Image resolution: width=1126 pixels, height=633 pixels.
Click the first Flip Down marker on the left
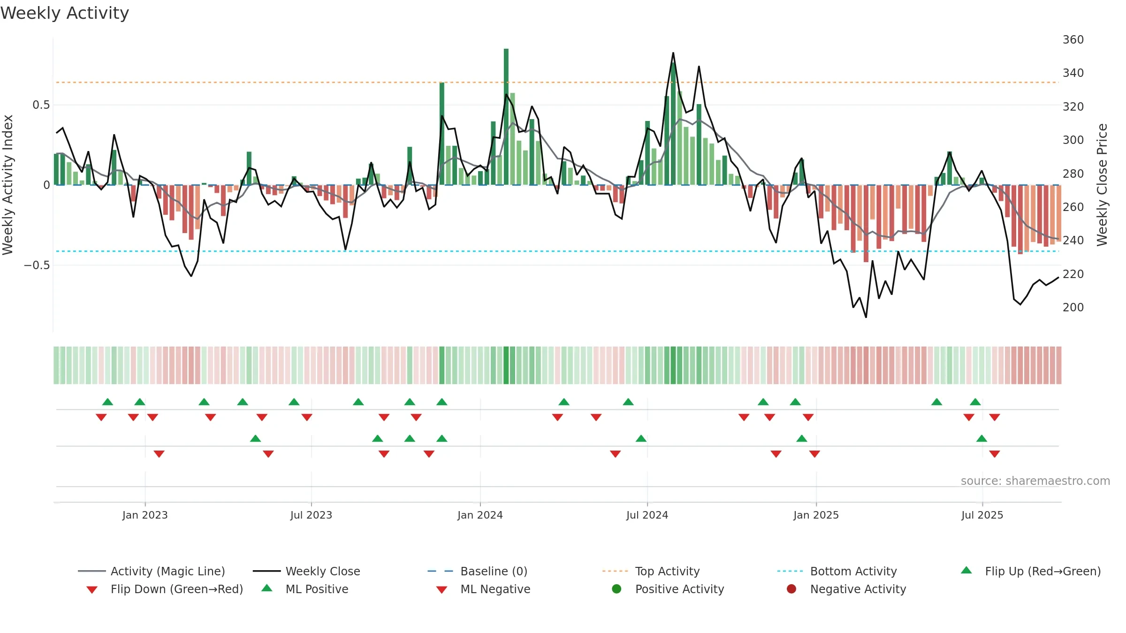click(101, 417)
